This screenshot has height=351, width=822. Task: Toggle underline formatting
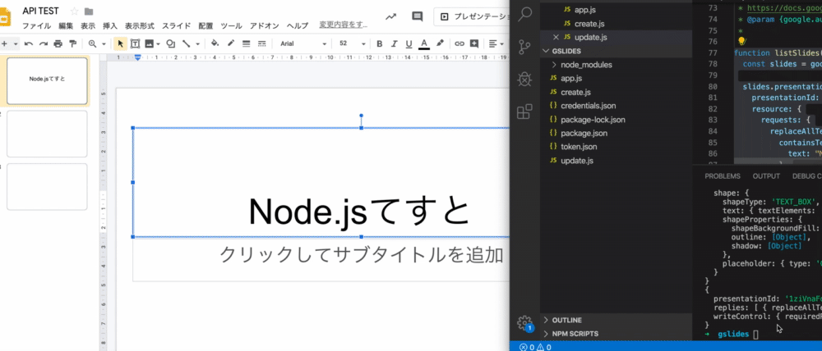tap(409, 43)
